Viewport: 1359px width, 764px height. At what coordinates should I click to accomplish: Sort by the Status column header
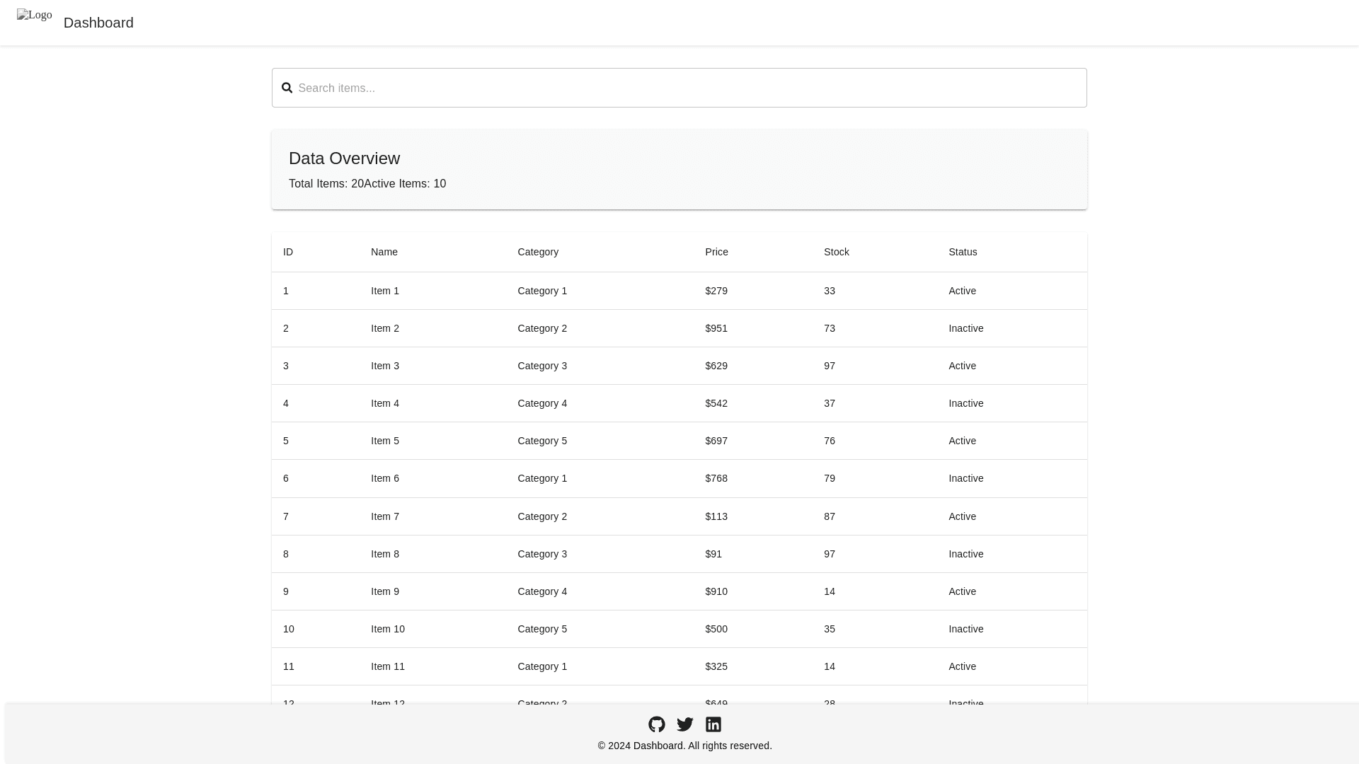(x=963, y=252)
